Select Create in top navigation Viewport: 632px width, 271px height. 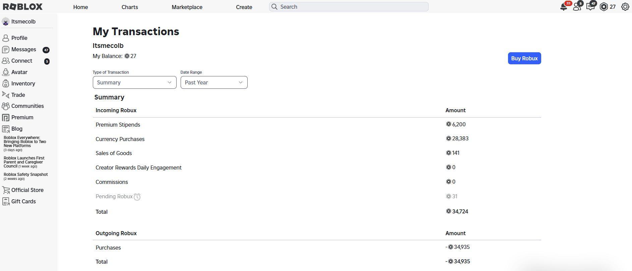click(244, 7)
